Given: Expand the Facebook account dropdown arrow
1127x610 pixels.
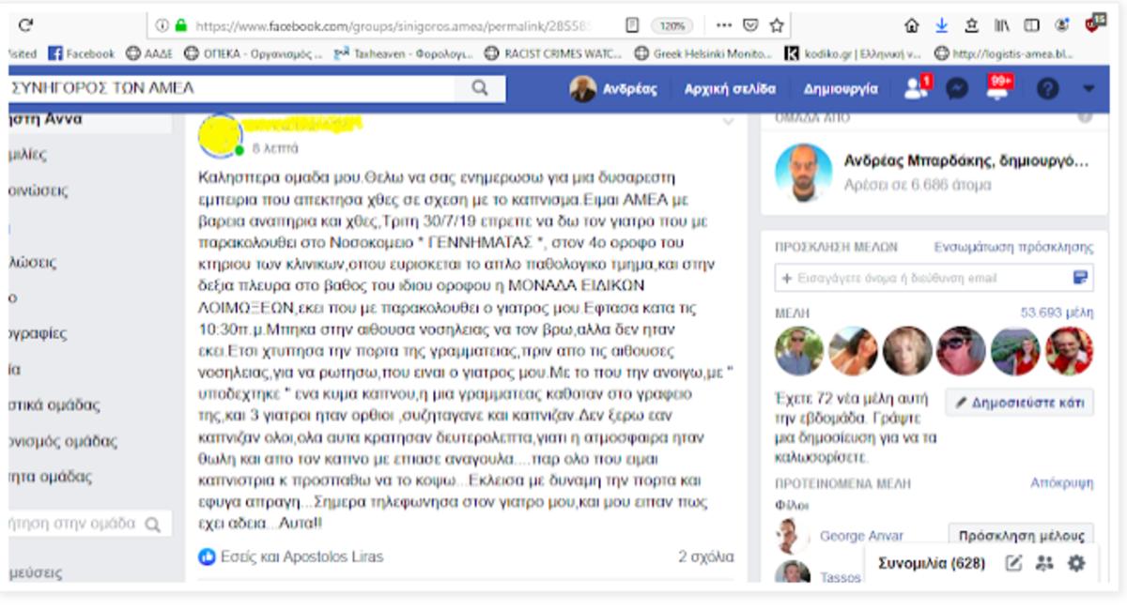Looking at the screenshot, I should (x=1088, y=89).
